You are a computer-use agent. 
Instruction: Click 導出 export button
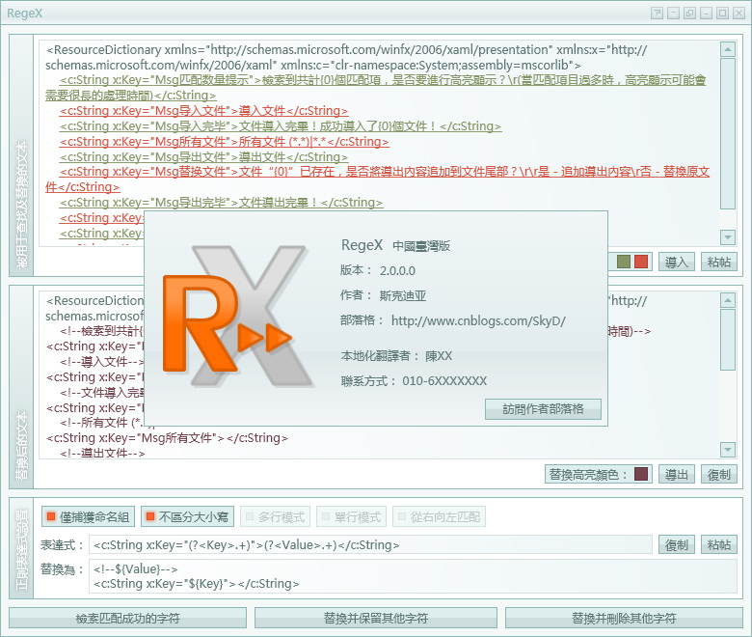click(676, 474)
